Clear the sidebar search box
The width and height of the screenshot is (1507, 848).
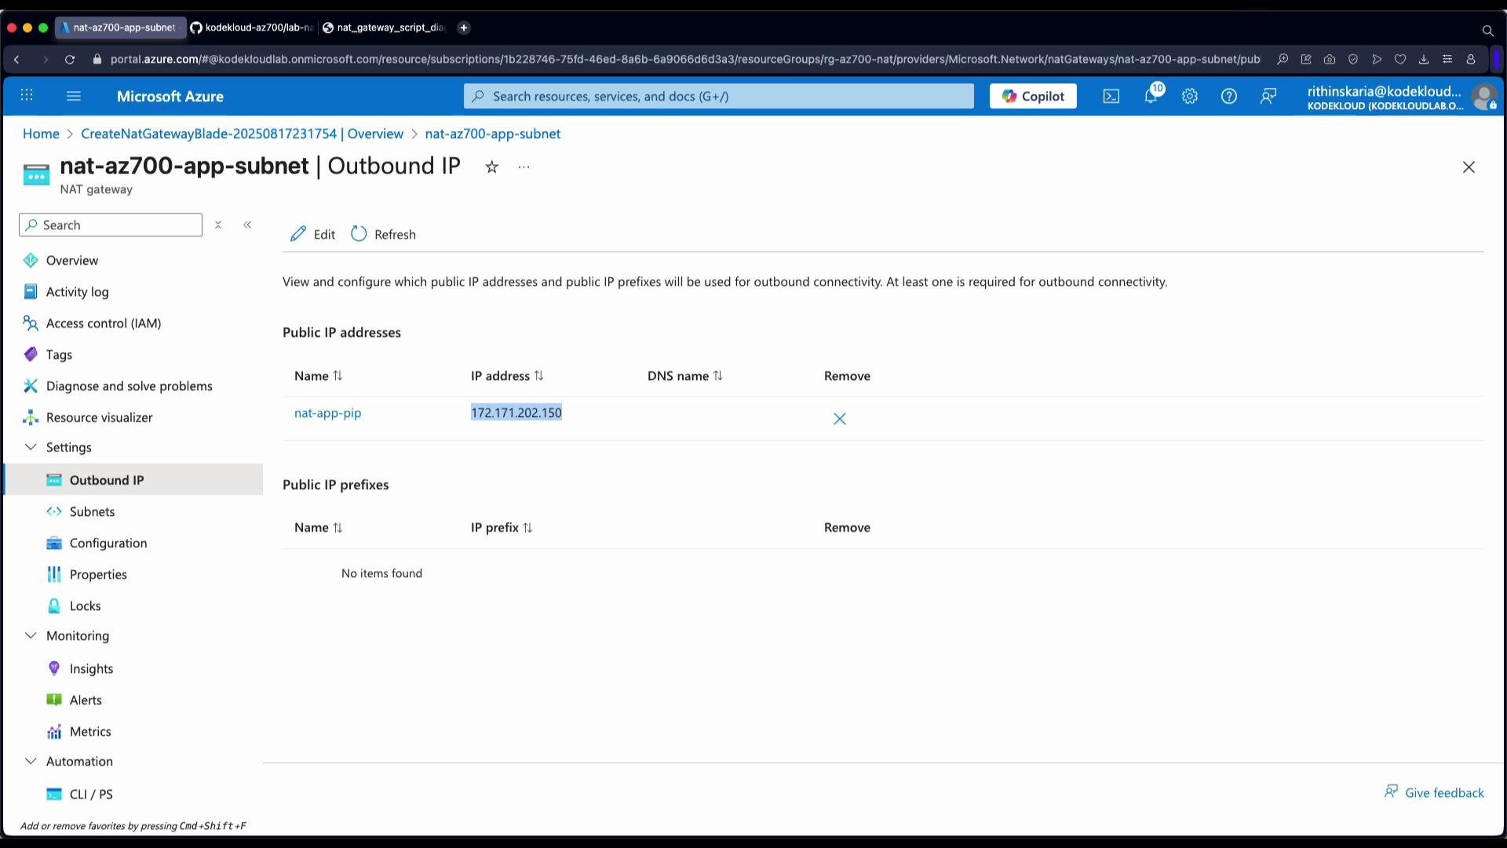[x=218, y=225]
